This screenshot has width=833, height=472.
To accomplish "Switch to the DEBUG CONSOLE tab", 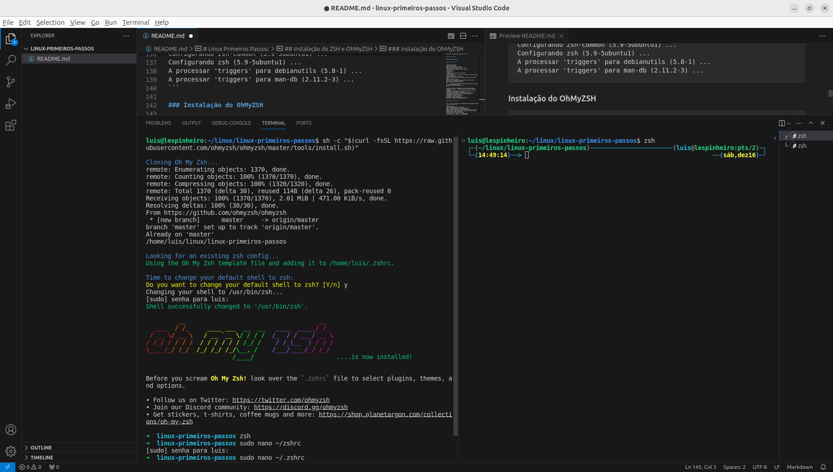I will [231, 123].
